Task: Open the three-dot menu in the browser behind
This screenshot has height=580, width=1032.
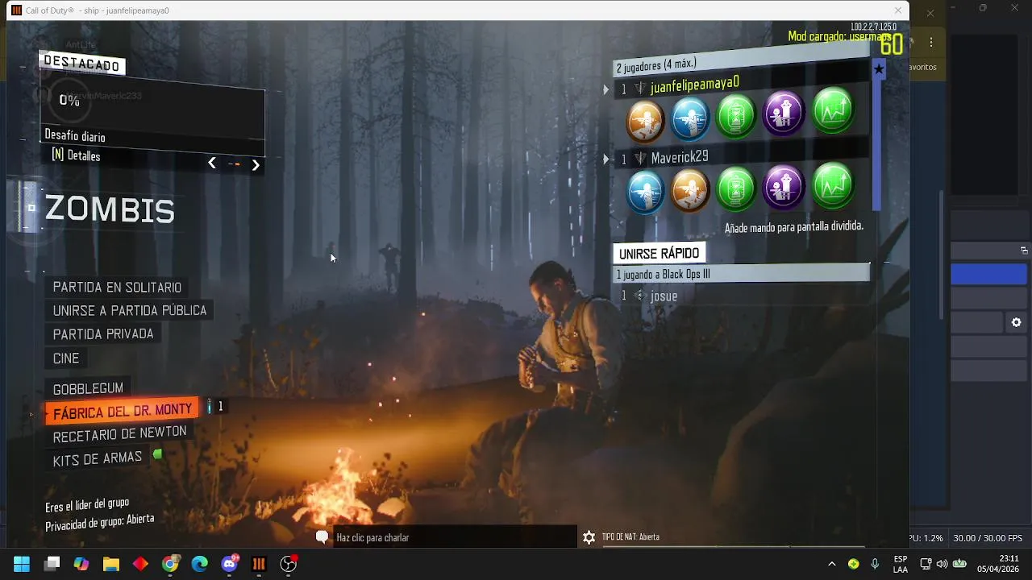Action: click(x=931, y=42)
